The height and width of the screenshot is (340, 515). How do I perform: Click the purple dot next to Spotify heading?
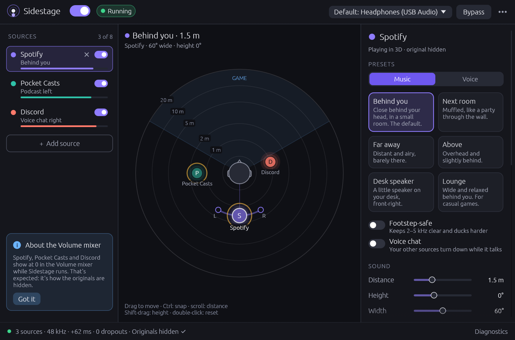pyautogui.click(x=372, y=37)
